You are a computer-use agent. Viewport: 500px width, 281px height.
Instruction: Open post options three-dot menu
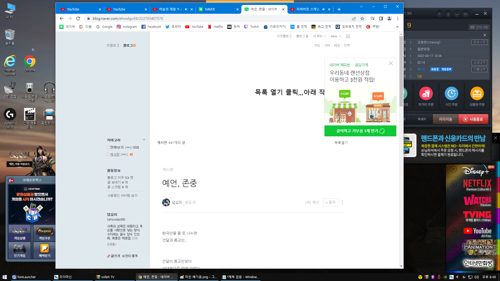[x=342, y=202]
